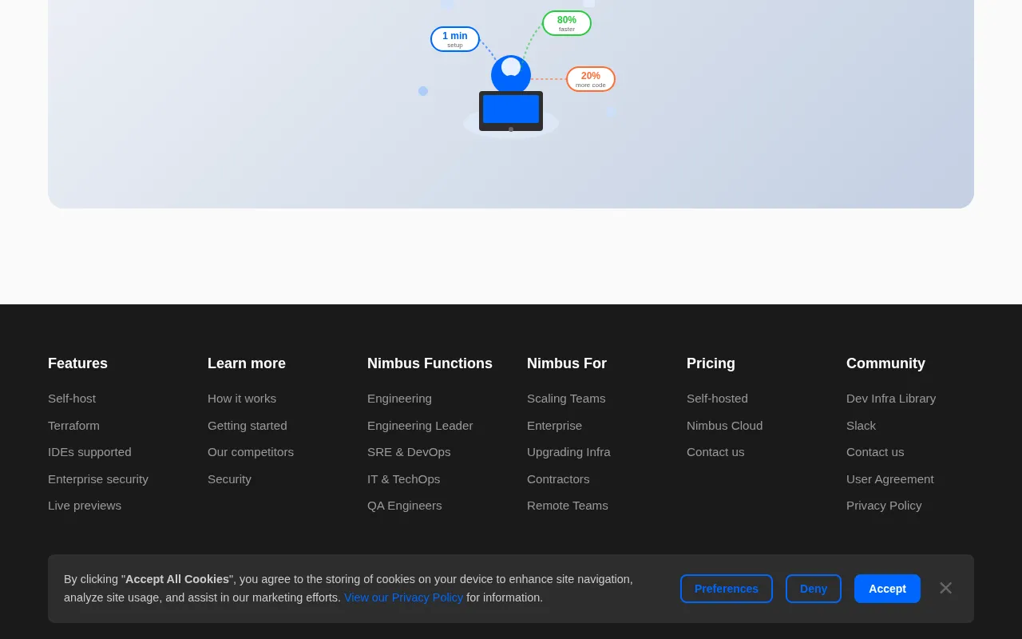The image size is (1022, 639).
Task: Go to Nimbus Cloud pricing
Action: point(724,426)
